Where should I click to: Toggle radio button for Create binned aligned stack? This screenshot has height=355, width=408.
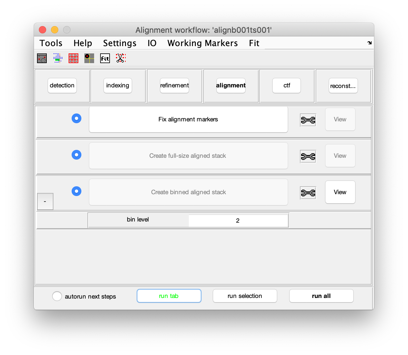pyautogui.click(x=76, y=191)
